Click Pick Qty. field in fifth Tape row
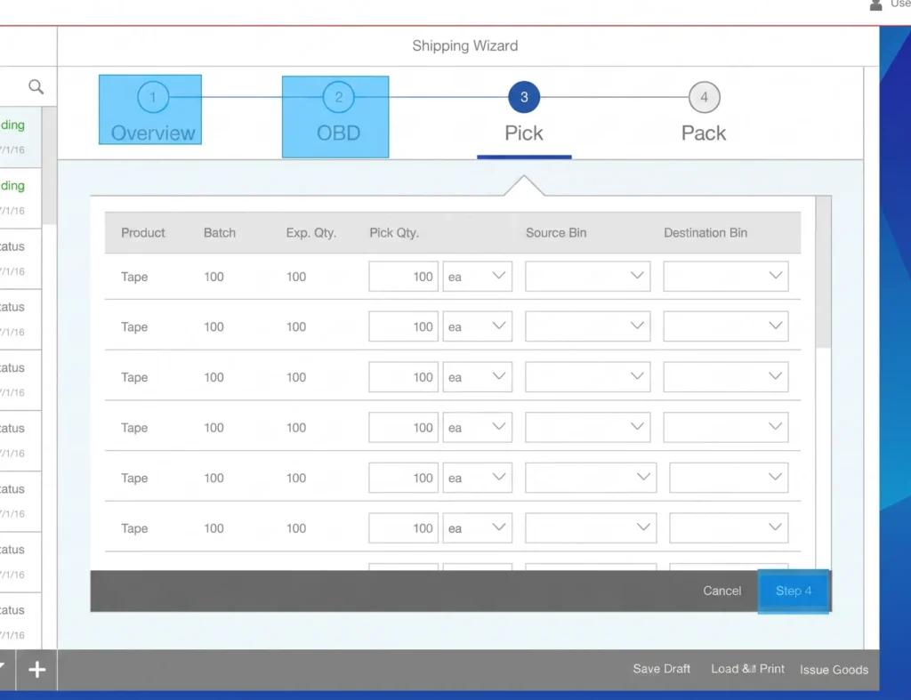The height and width of the screenshot is (700, 911). [404, 478]
